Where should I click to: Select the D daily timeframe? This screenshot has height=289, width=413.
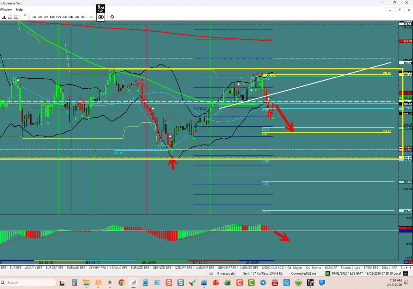91,17
